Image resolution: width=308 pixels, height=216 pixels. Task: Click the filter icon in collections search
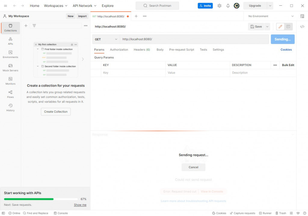pos(34,26)
